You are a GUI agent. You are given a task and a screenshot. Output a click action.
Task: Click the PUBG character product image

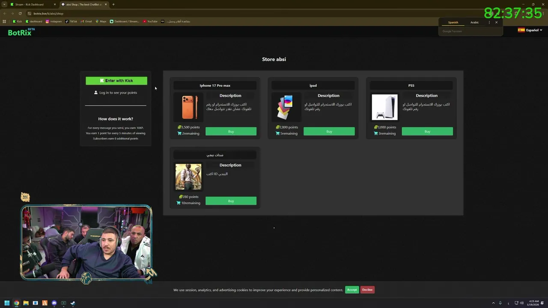point(188,176)
